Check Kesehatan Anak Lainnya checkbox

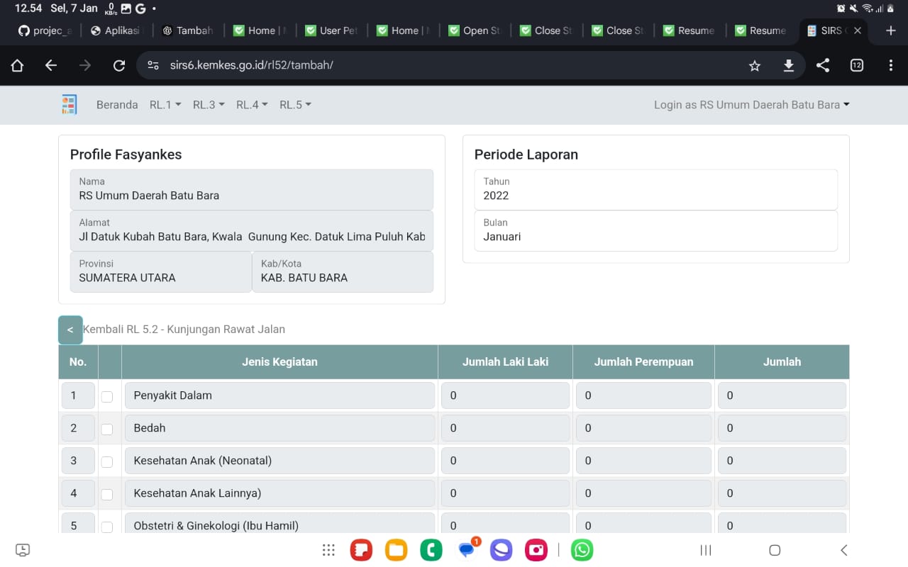click(107, 494)
